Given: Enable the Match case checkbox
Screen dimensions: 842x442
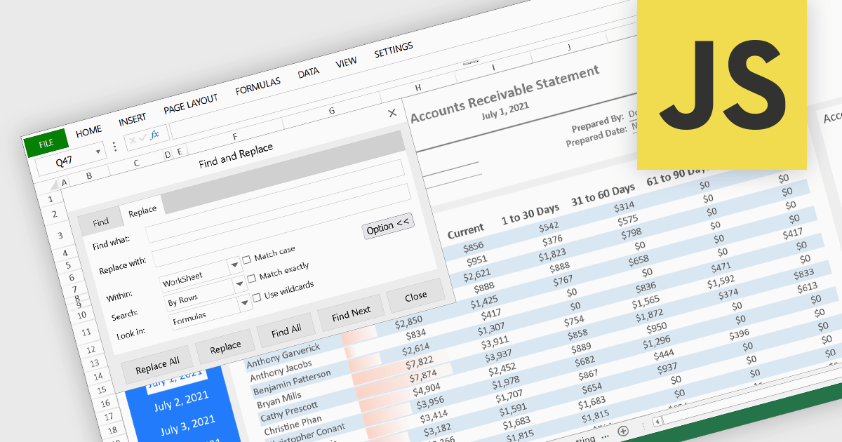Looking at the screenshot, I should coord(247,258).
